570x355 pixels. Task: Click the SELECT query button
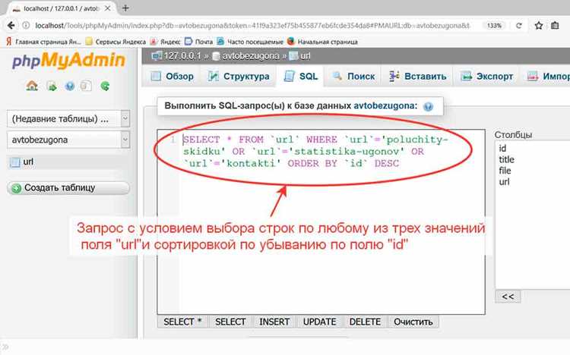pyautogui.click(x=230, y=322)
